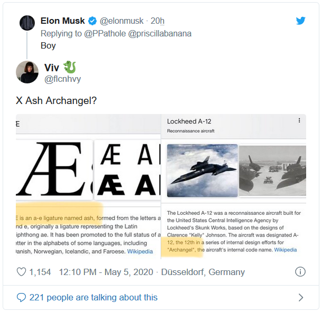Screen dimensions: 322x312
Task: Open "221 people are talking about this"
Action: pos(93,297)
